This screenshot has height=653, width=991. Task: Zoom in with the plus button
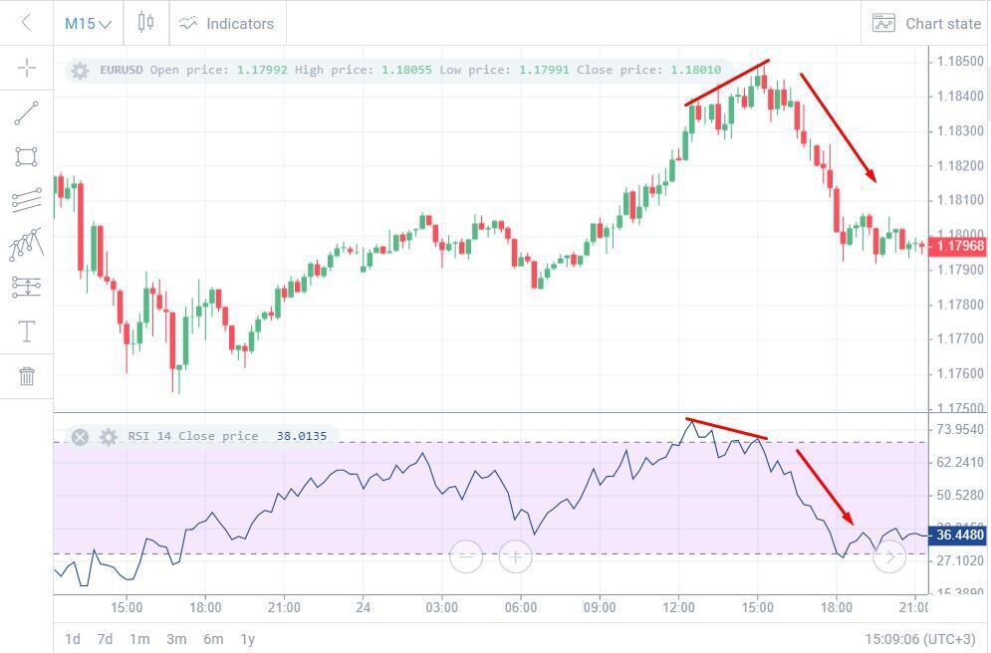coord(515,556)
